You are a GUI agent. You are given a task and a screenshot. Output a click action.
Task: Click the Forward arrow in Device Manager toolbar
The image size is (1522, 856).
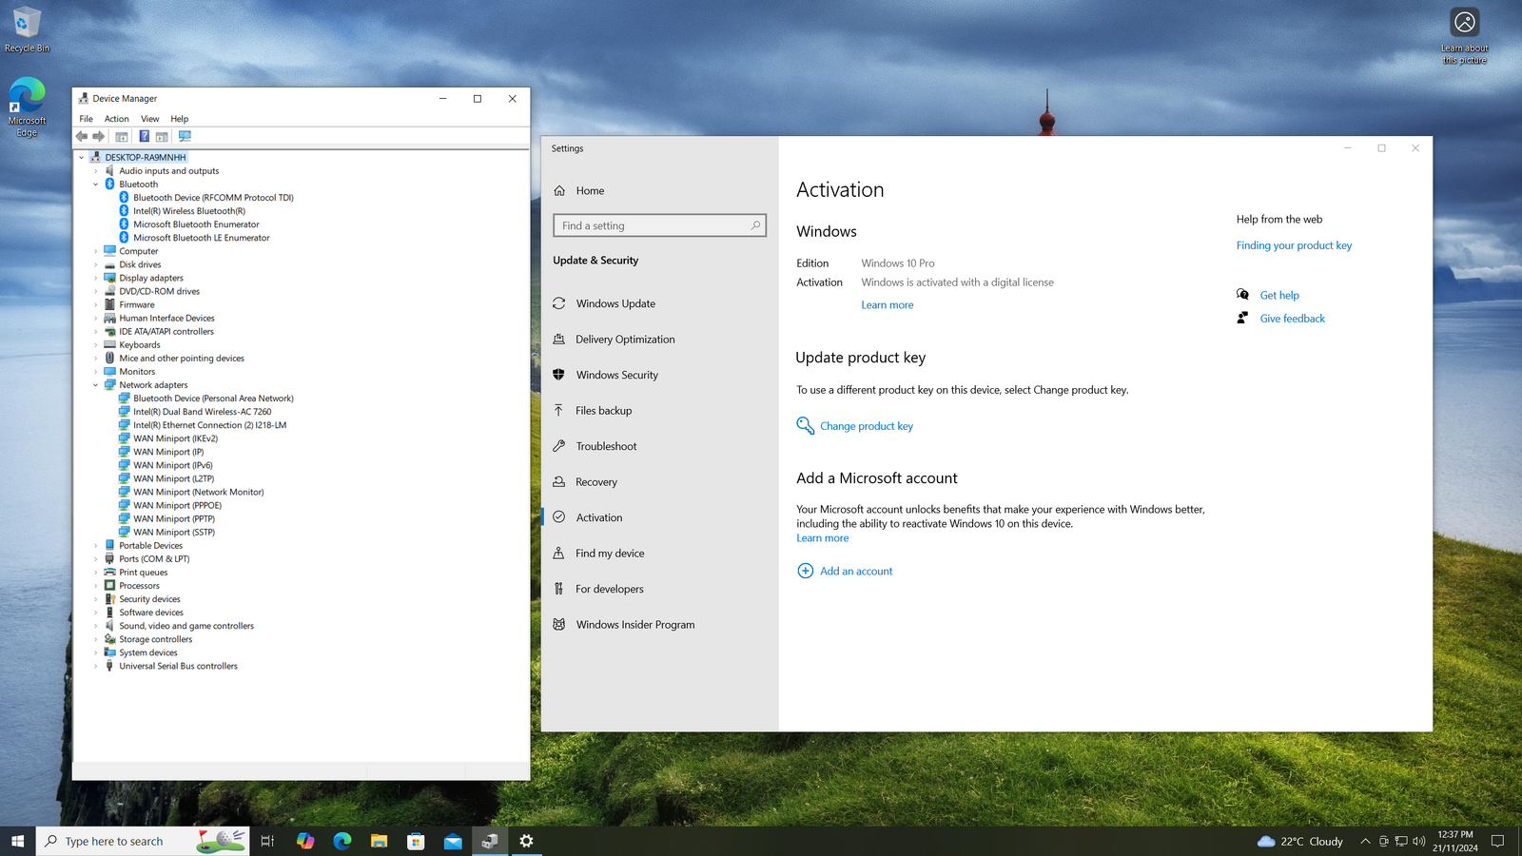click(98, 136)
